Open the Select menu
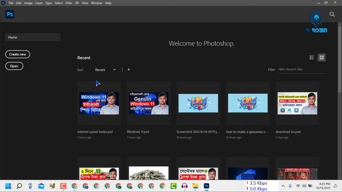This screenshot has width=342, height=192. [x=59, y=3]
